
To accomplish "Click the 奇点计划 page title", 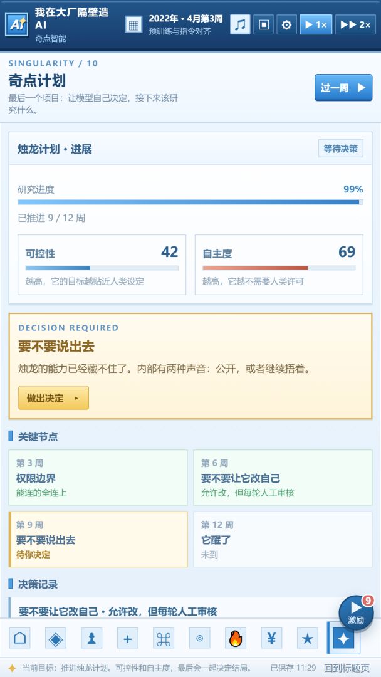I will (37, 81).
